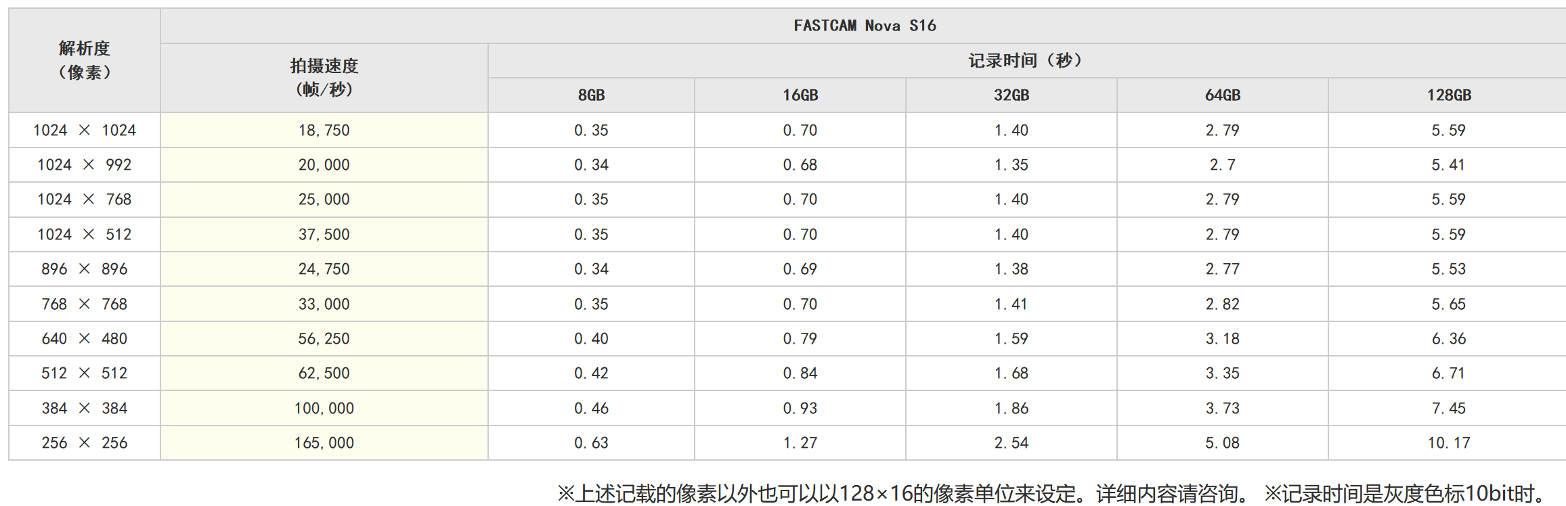Click the 6.71 value in 128GB column

[1449, 373]
